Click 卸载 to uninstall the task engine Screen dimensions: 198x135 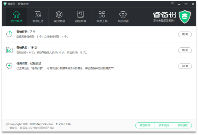coord(185,66)
